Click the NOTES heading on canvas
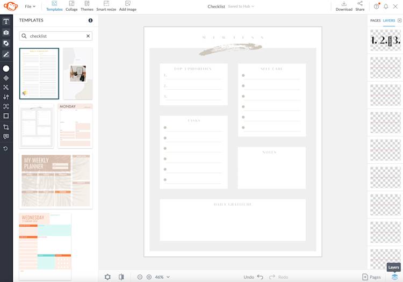 tap(269, 153)
